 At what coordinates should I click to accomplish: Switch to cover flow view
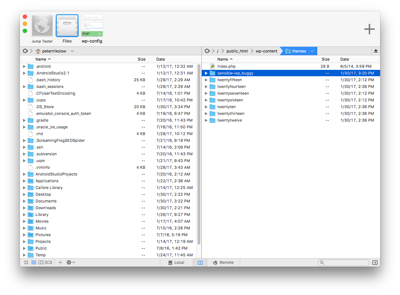click(x=49, y=263)
